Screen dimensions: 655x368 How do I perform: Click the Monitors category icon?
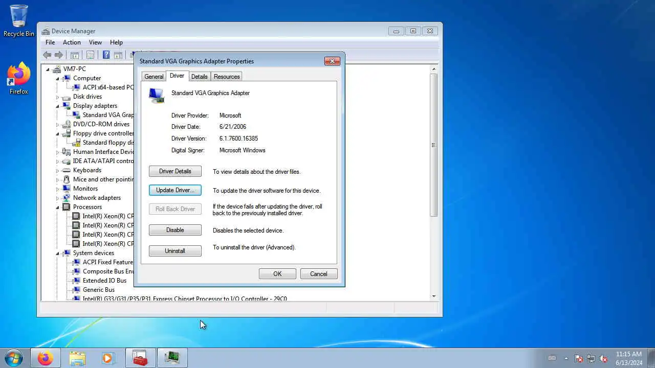click(x=66, y=189)
